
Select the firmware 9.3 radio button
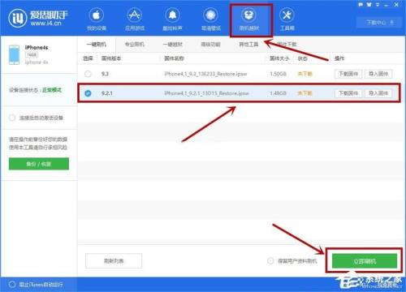point(88,74)
